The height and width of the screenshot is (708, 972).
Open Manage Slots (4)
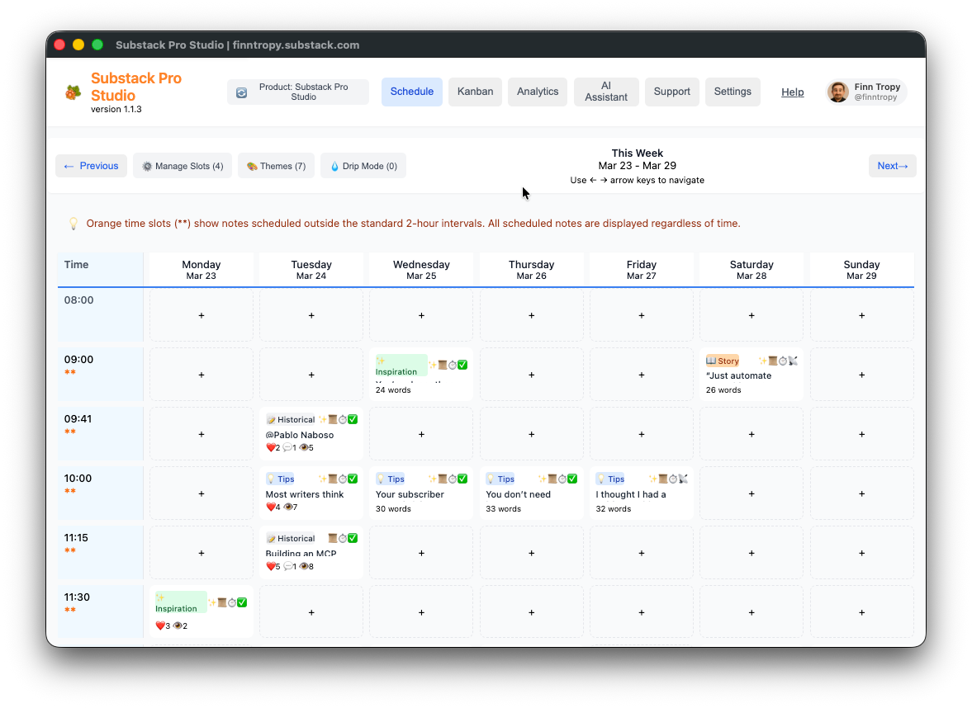pyautogui.click(x=183, y=166)
